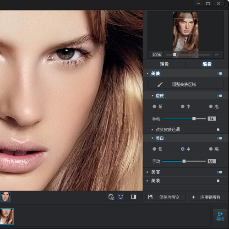This screenshot has height=229, width=229.
Task: Click the floppy disk save preset icon
Action: point(150,197)
